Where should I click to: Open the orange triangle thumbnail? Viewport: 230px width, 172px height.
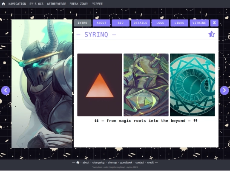(100, 85)
